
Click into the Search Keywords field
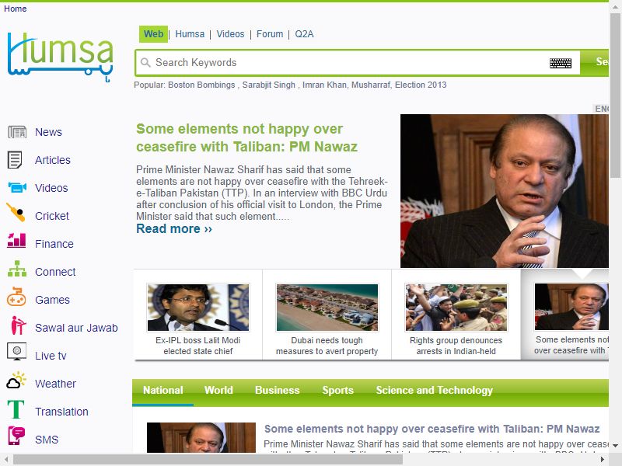pos(349,63)
